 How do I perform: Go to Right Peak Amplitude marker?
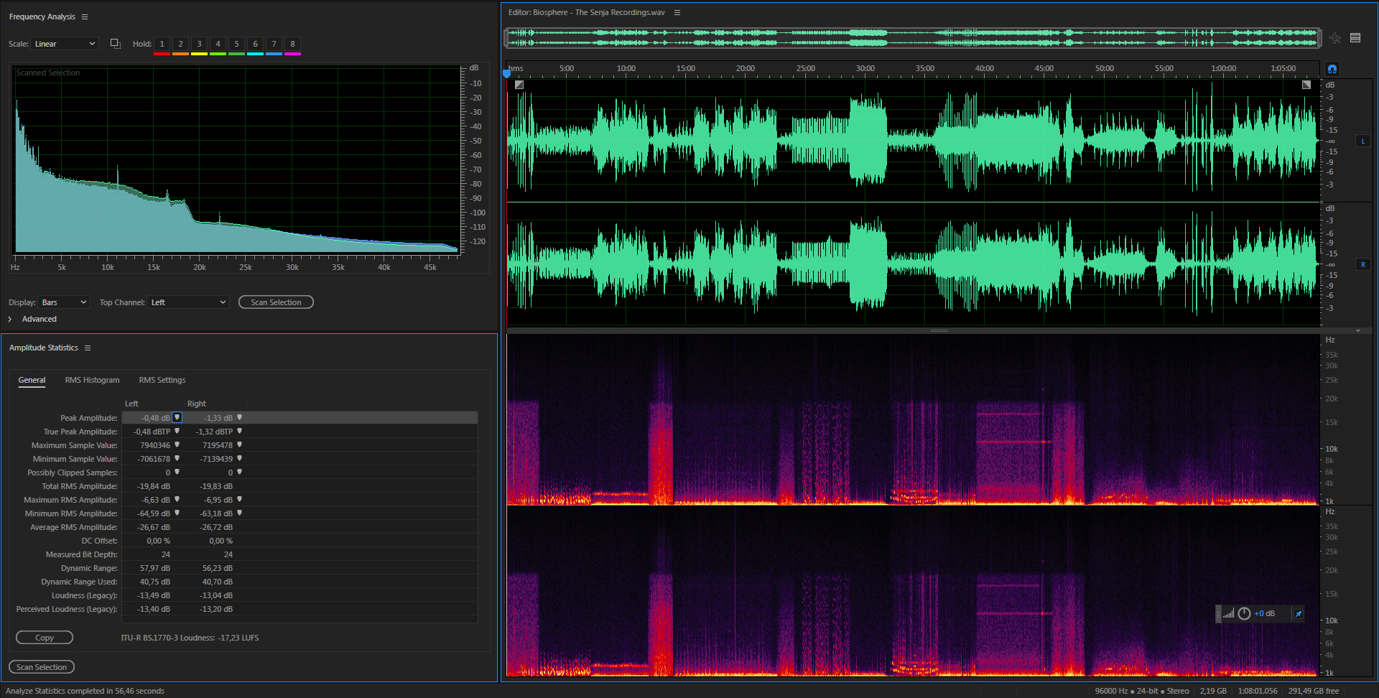coord(239,417)
